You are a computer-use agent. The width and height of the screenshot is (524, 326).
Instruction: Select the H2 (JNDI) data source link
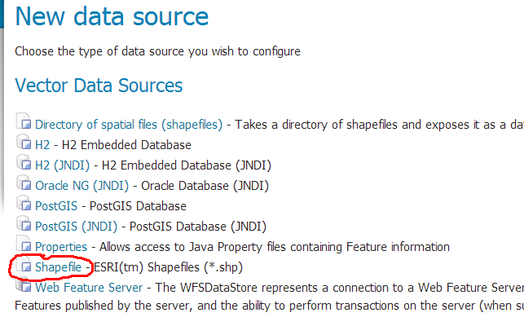tap(63, 165)
